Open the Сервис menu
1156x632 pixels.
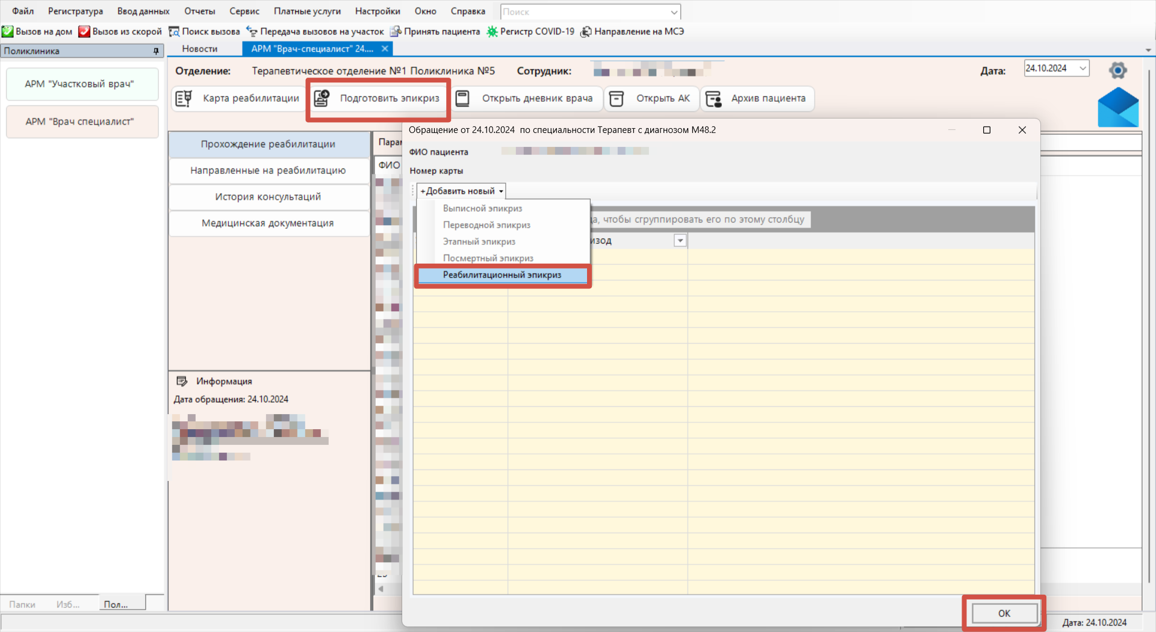244,11
